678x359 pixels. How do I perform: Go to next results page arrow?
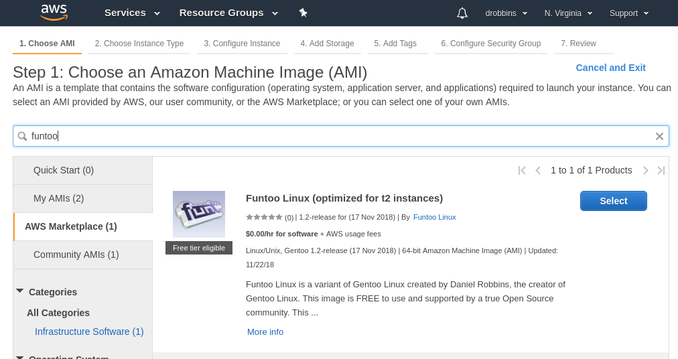click(646, 170)
